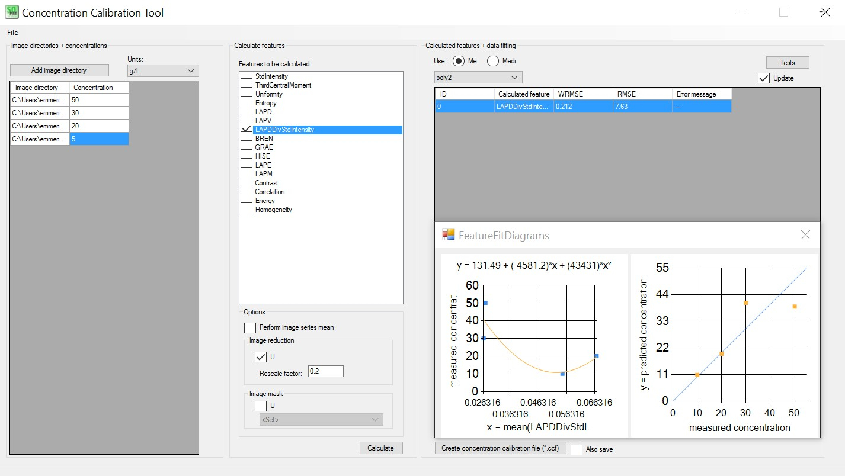Open the Tests button
845x476 pixels.
(x=787, y=63)
